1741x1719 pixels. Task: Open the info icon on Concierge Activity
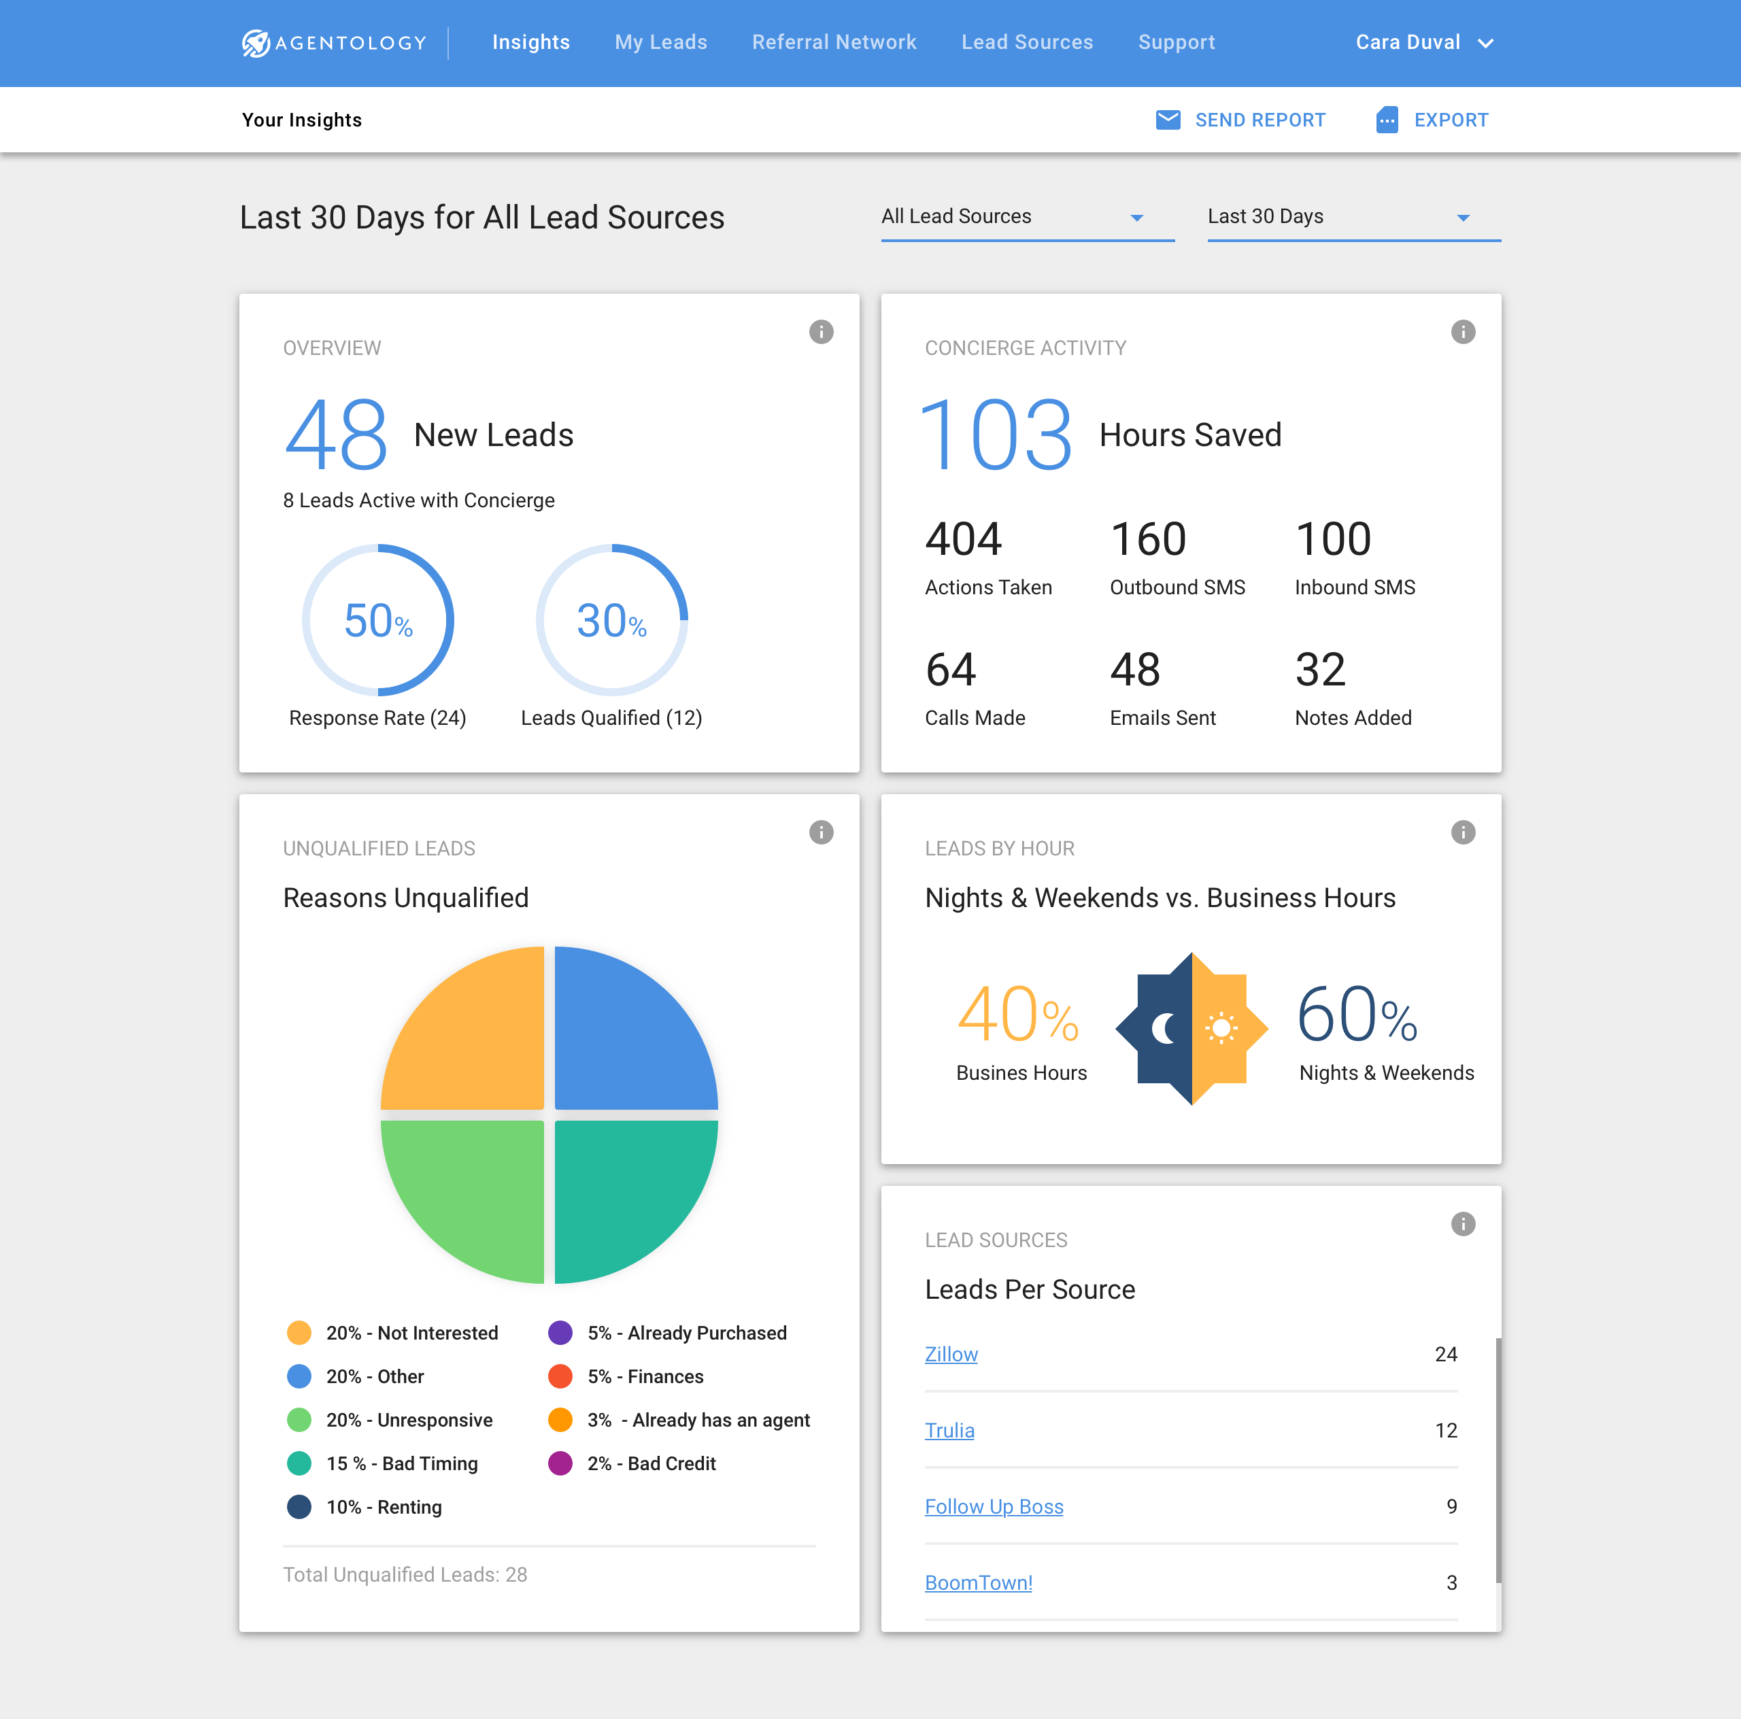(1463, 332)
